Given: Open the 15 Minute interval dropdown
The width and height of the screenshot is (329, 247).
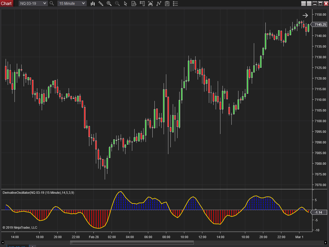Looking at the screenshot, I should coord(72,3).
